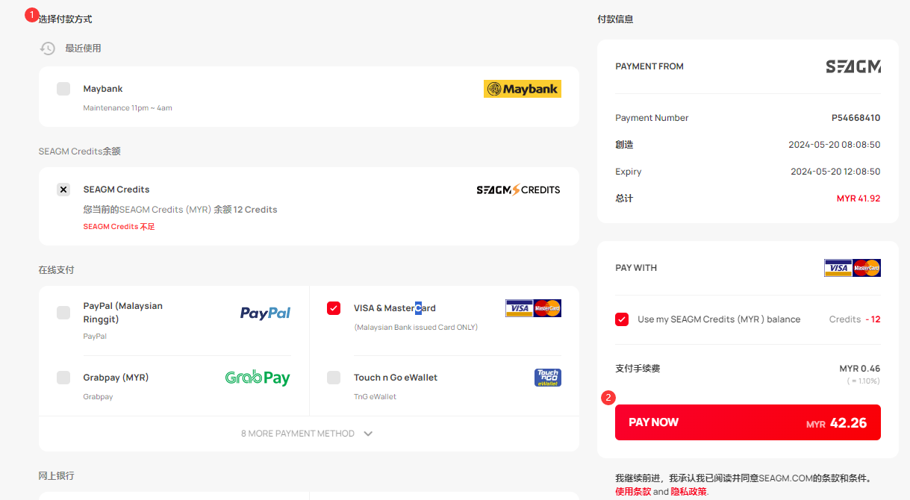Click the recently used history icon
This screenshot has width=910, height=500.
[48, 49]
